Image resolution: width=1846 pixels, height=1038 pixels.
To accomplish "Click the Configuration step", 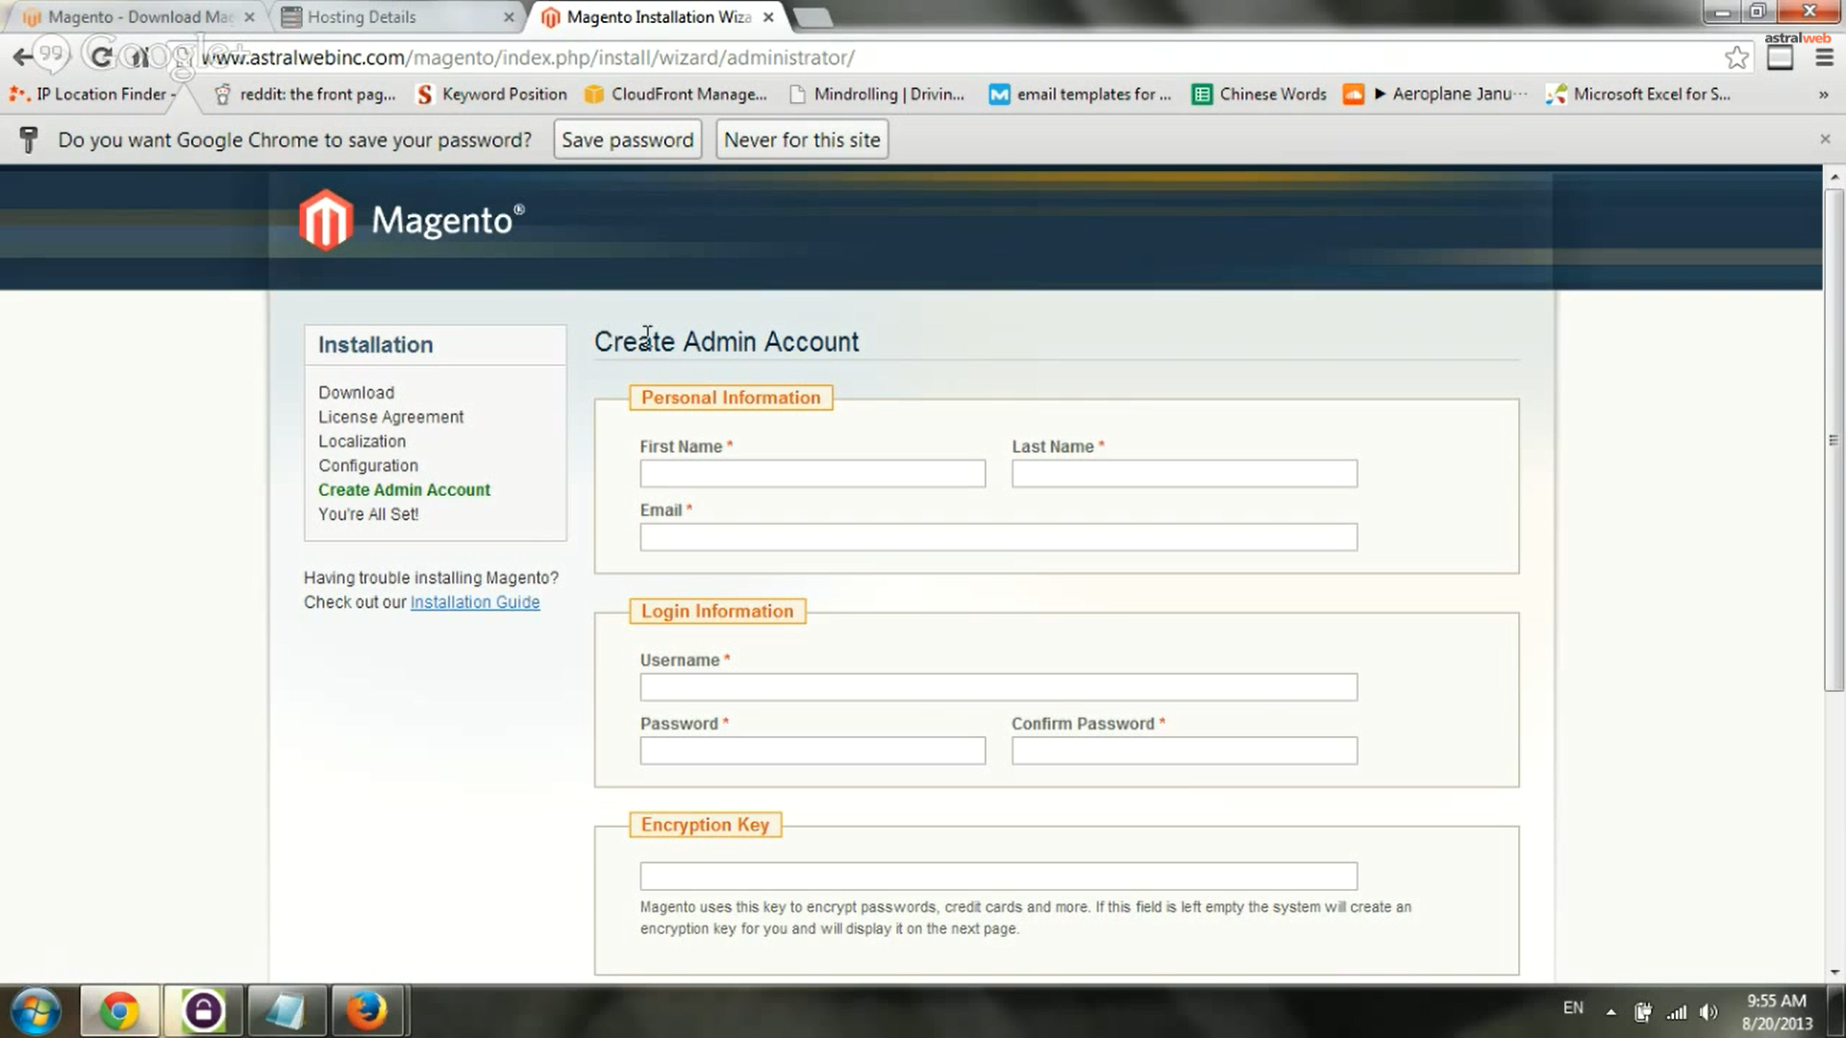I will [368, 465].
